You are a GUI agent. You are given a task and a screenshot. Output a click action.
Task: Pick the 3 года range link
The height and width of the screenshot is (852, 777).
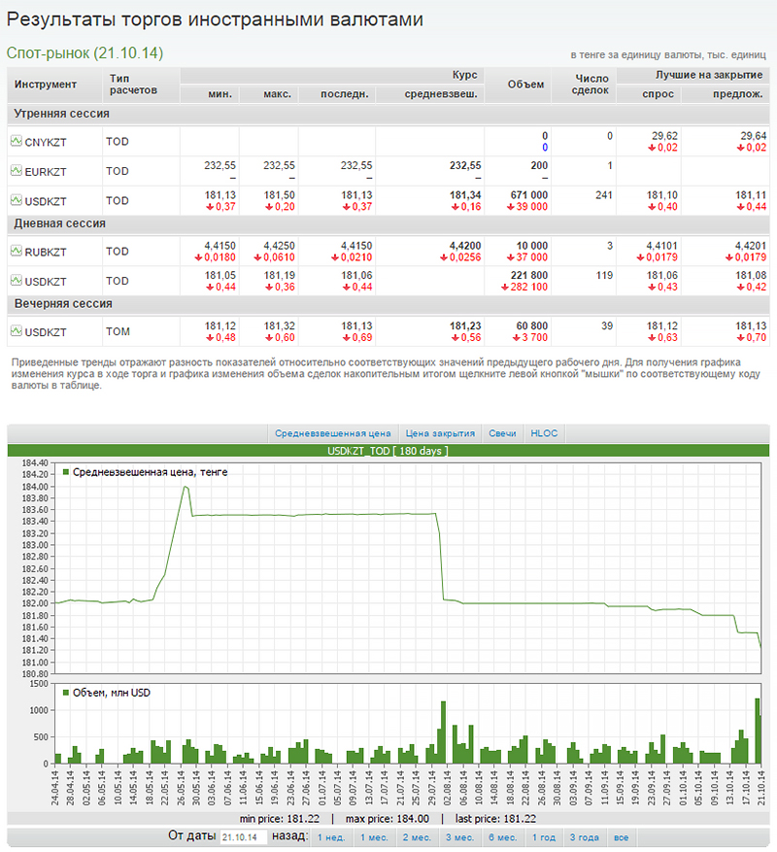coord(584,836)
